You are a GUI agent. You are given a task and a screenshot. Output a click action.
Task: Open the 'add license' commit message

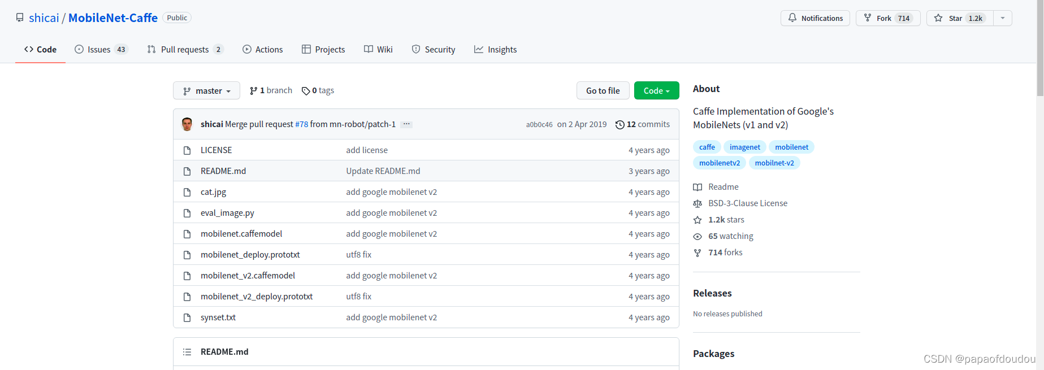[367, 150]
